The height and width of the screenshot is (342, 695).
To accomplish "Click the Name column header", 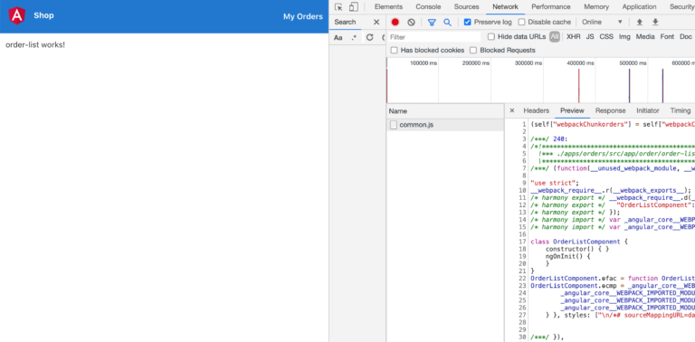I will [x=445, y=111].
